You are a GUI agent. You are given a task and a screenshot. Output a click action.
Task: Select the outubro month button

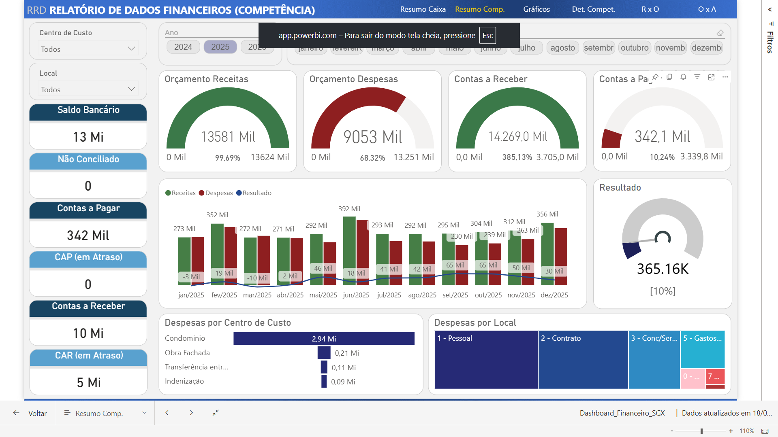pos(635,48)
